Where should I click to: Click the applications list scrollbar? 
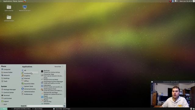pos(65,84)
